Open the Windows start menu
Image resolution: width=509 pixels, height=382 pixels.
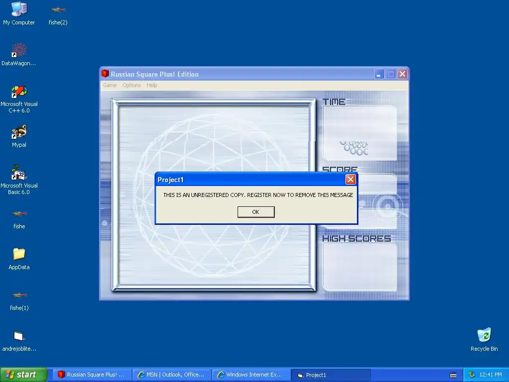pos(23,375)
